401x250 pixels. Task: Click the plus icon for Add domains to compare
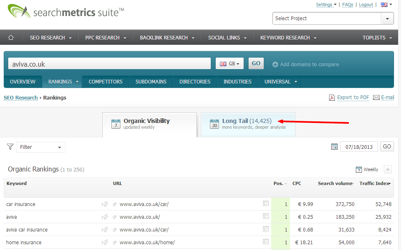tap(275, 65)
